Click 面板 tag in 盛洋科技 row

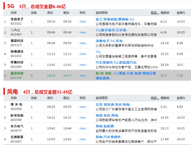click(x=122, y=73)
